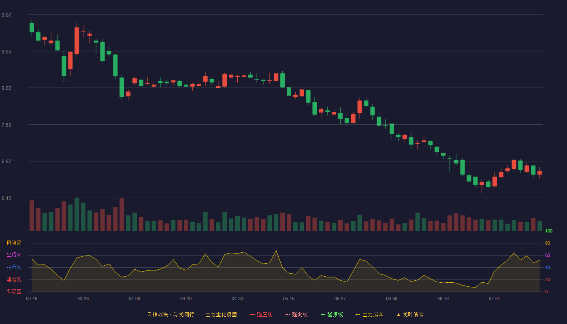Screen dimensions: 567x324
Task: Toggle the 龙吟信号 legend series
Action: (x=410, y=314)
